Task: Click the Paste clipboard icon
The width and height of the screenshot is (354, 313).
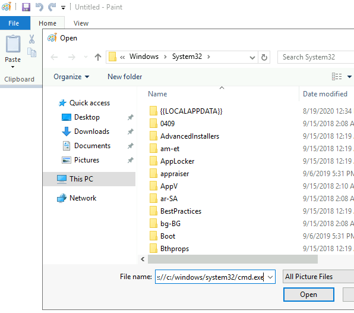Action: (x=13, y=43)
